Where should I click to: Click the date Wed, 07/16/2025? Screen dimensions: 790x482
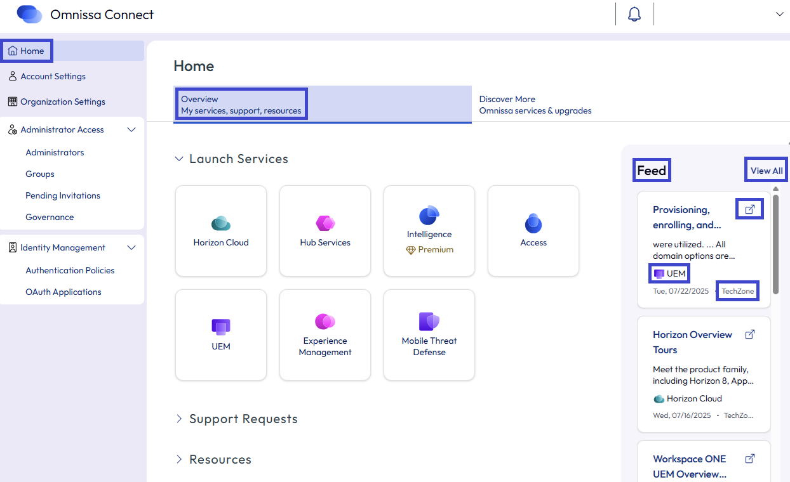(682, 415)
